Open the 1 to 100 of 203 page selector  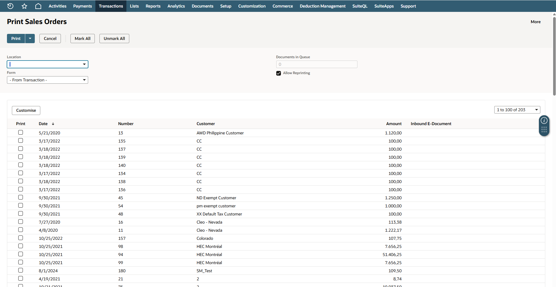517,110
